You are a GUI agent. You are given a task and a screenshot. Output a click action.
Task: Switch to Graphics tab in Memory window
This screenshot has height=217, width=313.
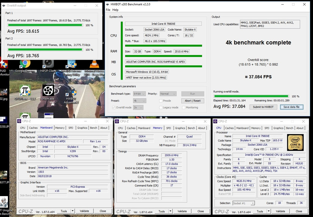click(x=180, y=128)
